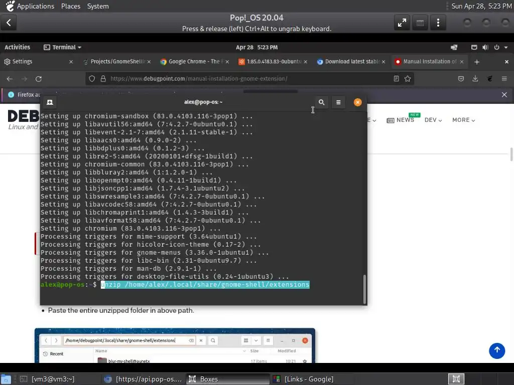Go back in Firefox history
Image resolution: width=514 pixels, height=385 pixels.
pyautogui.click(x=10, y=79)
